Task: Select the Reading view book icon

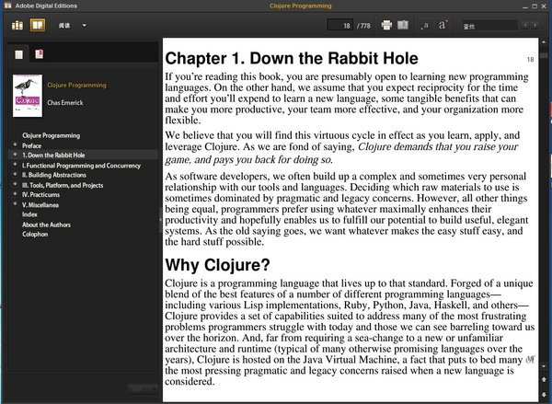Action: click(x=38, y=25)
